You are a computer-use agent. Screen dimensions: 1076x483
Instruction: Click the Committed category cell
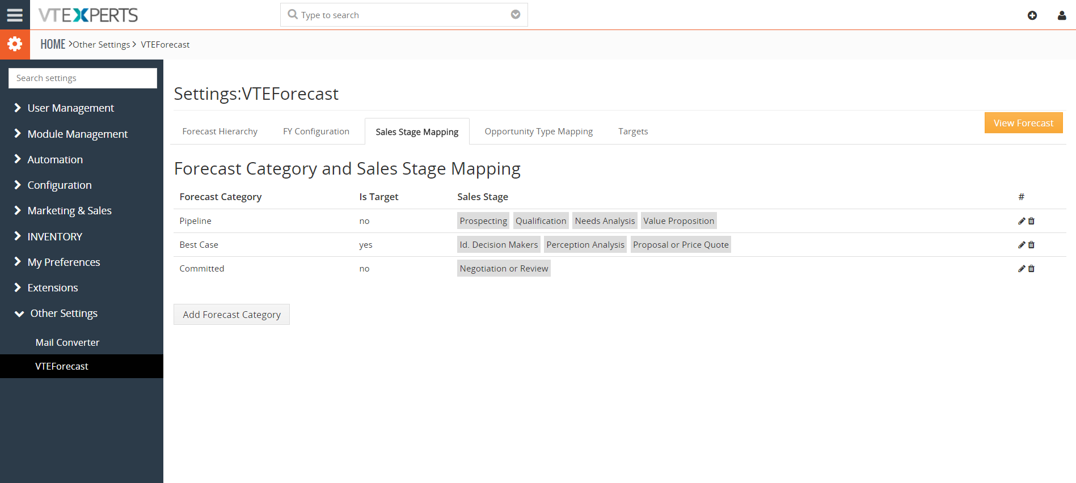(x=201, y=269)
